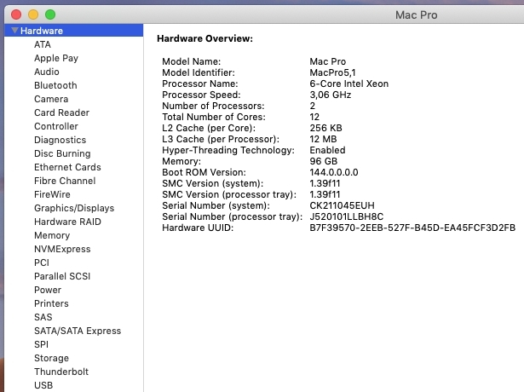Click the Hyper-Threading Technology value Enabled
This screenshot has height=392, width=524.
327,150
